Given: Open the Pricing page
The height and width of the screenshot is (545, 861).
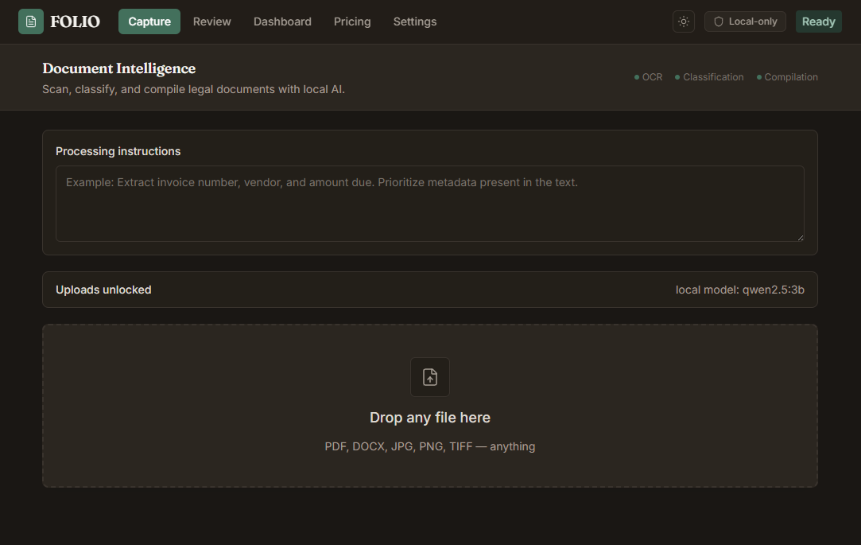Looking at the screenshot, I should 352,21.
